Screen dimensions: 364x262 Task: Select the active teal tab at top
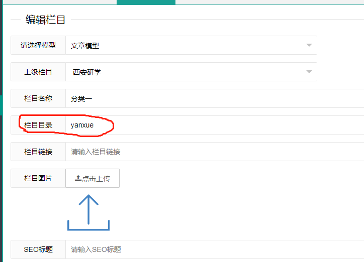146,2
